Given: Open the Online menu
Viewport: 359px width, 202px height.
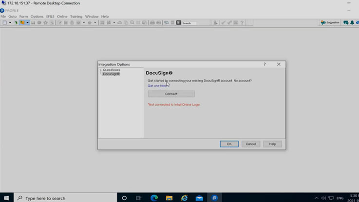Looking at the screenshot, I should point(62,17).
